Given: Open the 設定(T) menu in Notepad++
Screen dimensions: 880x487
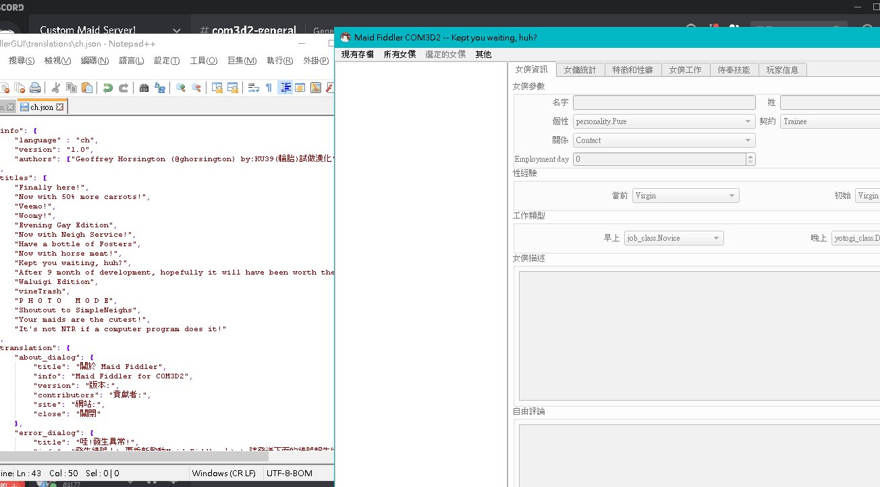Looking at the screenshot, I should 167,61.
